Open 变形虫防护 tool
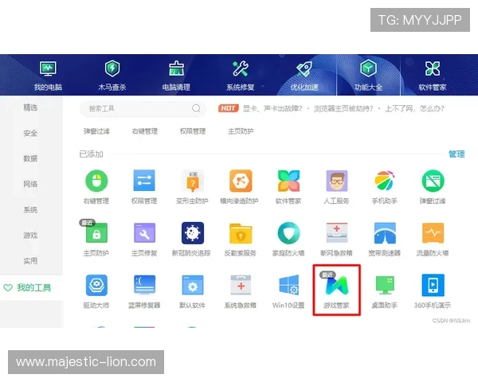Viewport: 478px width, 382px height. coord(192,187)
